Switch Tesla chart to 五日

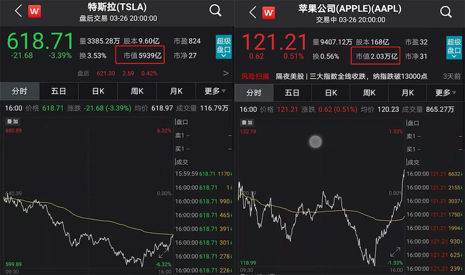[59, 91]
